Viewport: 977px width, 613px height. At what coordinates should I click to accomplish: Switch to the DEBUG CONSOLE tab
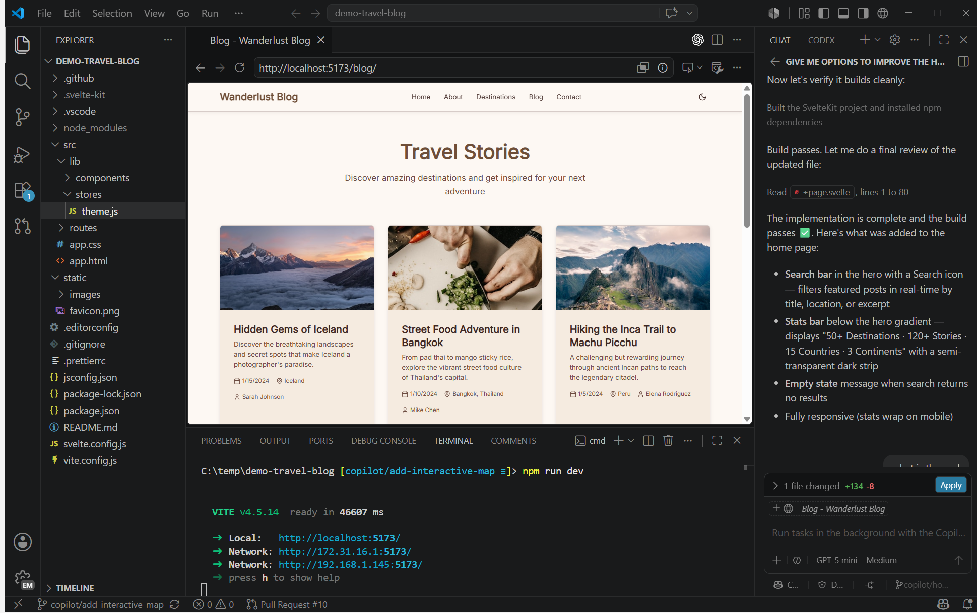pyautogui.click(x=383, y=441)
